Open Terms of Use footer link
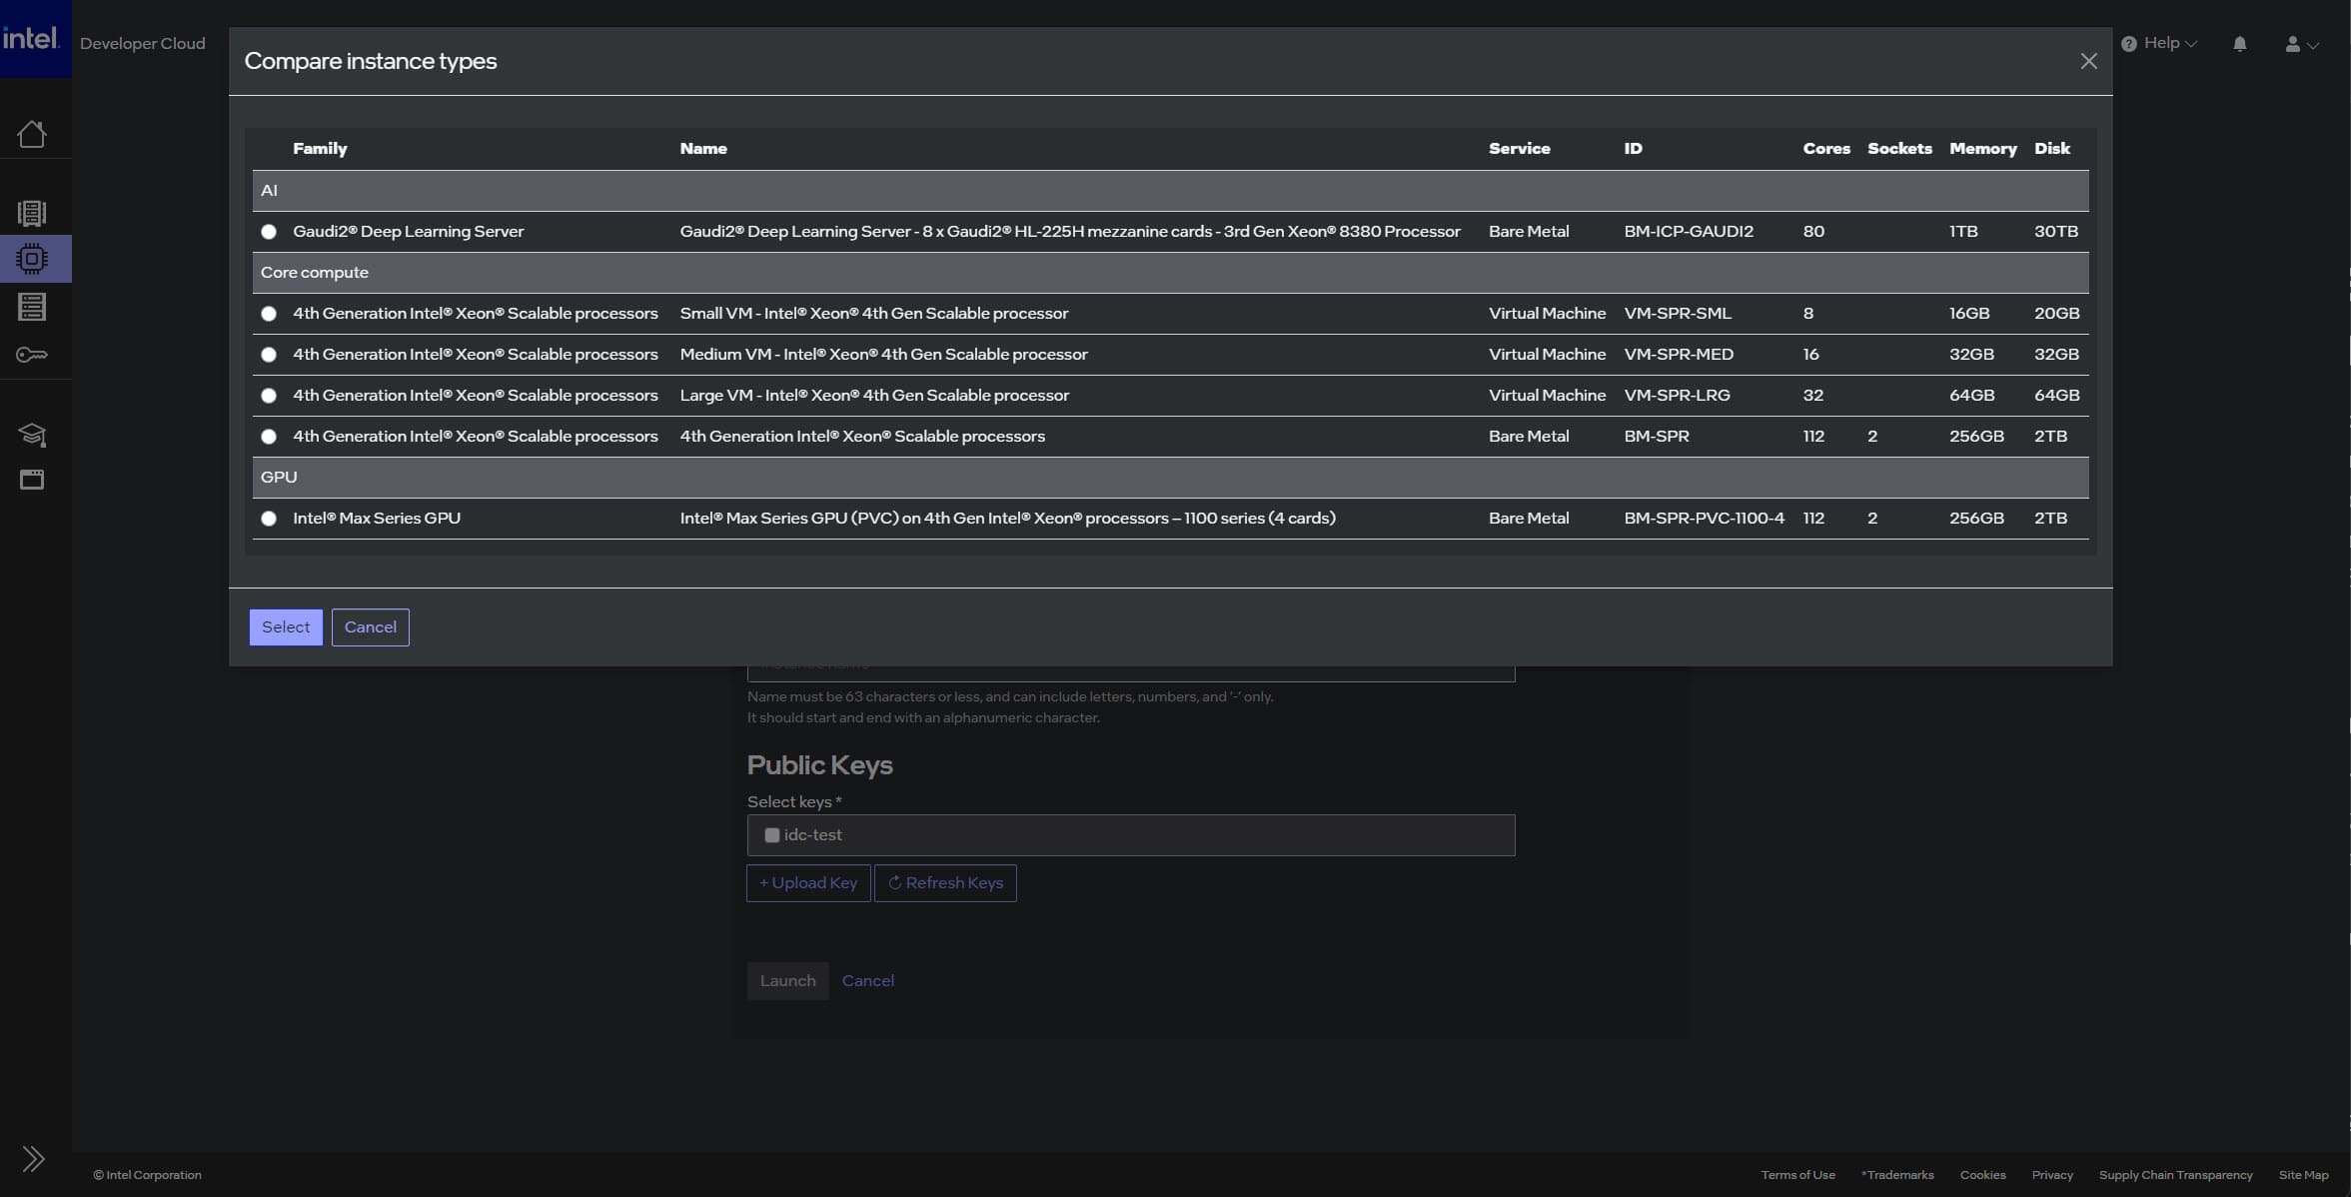Image resolution: width=2351 pixels, height=1197 pixels. pyautogui.click(x=1797, y=1175)
